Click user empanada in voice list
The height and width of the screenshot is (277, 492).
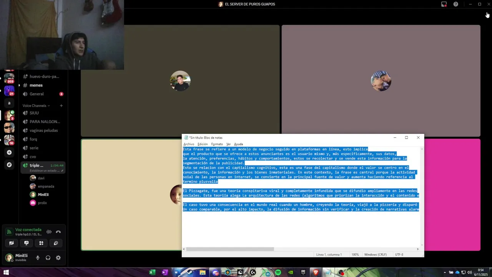[47, 186]
